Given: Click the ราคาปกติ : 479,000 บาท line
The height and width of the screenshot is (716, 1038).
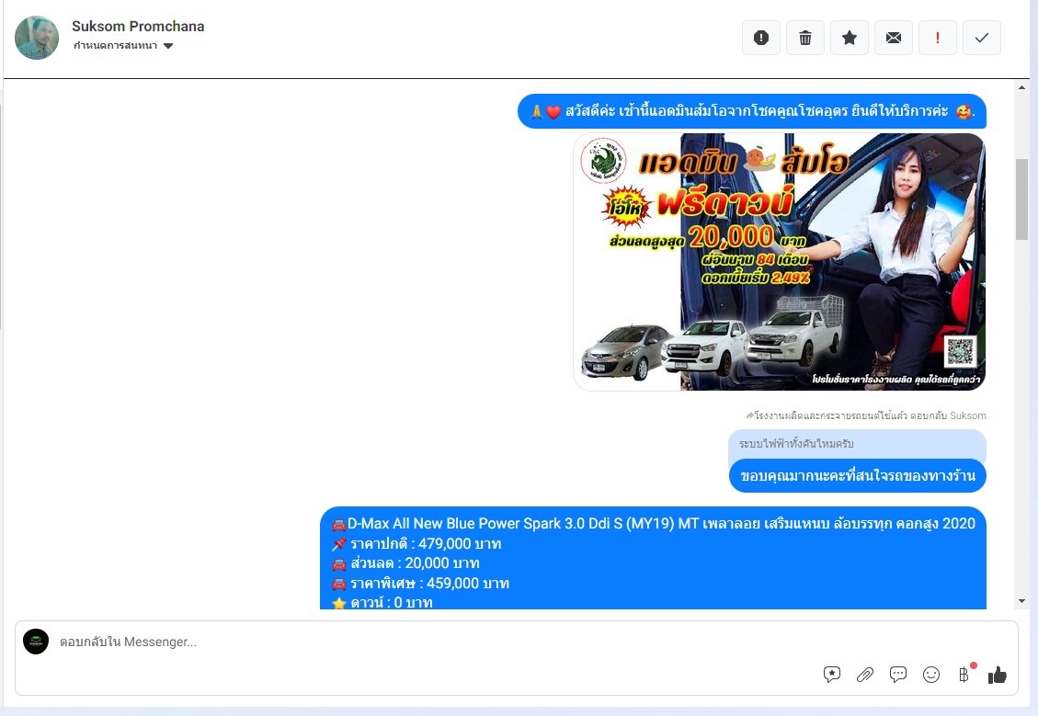Looking at the screenshot, I should 416,544.
